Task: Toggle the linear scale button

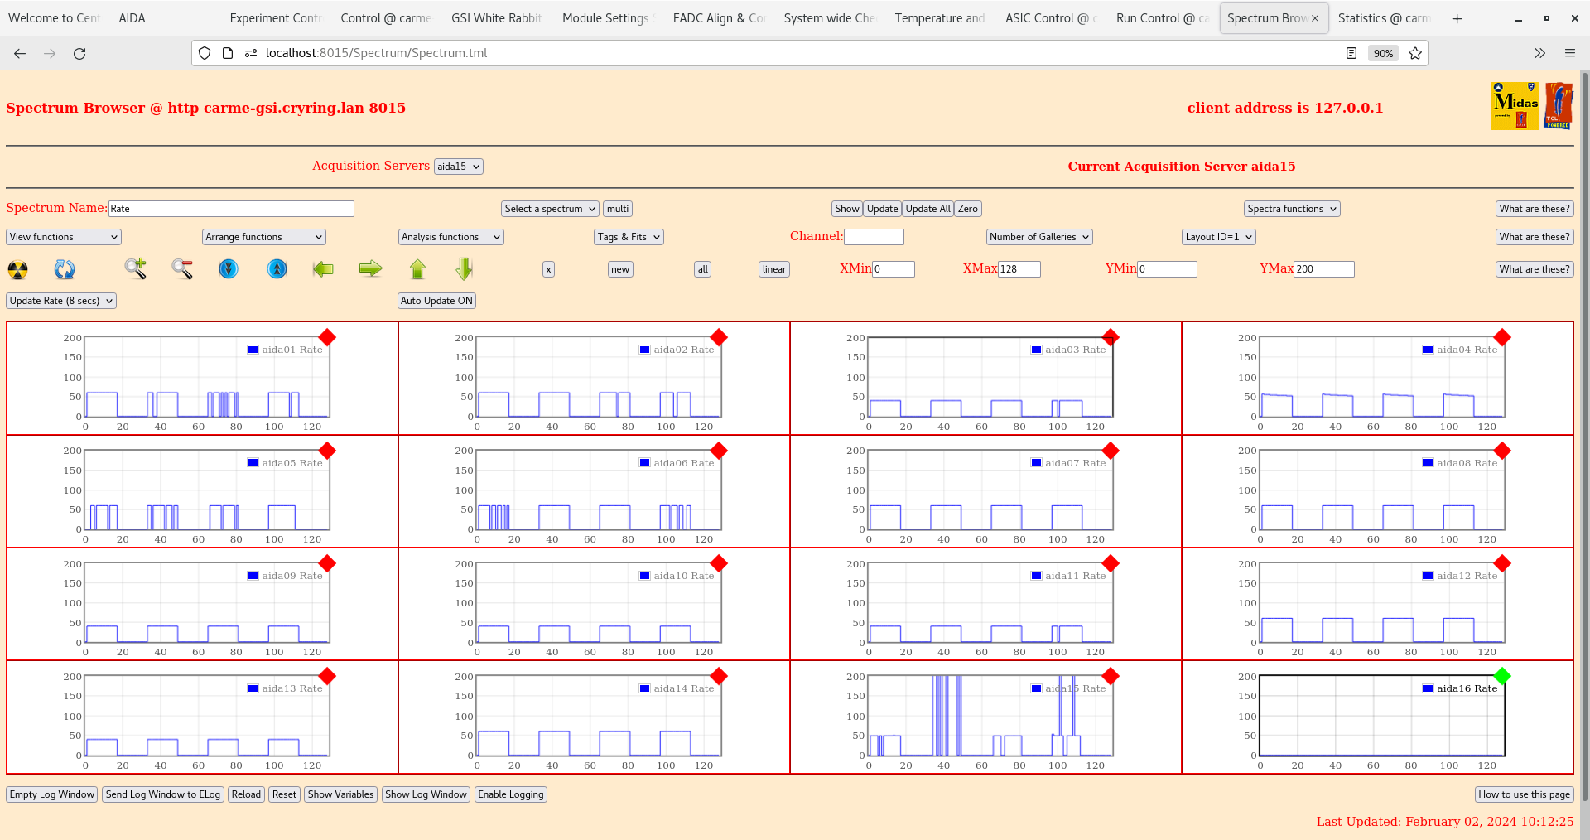Action: tap(773, 269)
